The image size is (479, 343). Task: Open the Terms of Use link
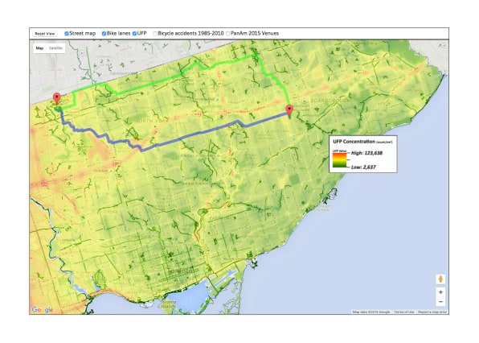point(403,312)
